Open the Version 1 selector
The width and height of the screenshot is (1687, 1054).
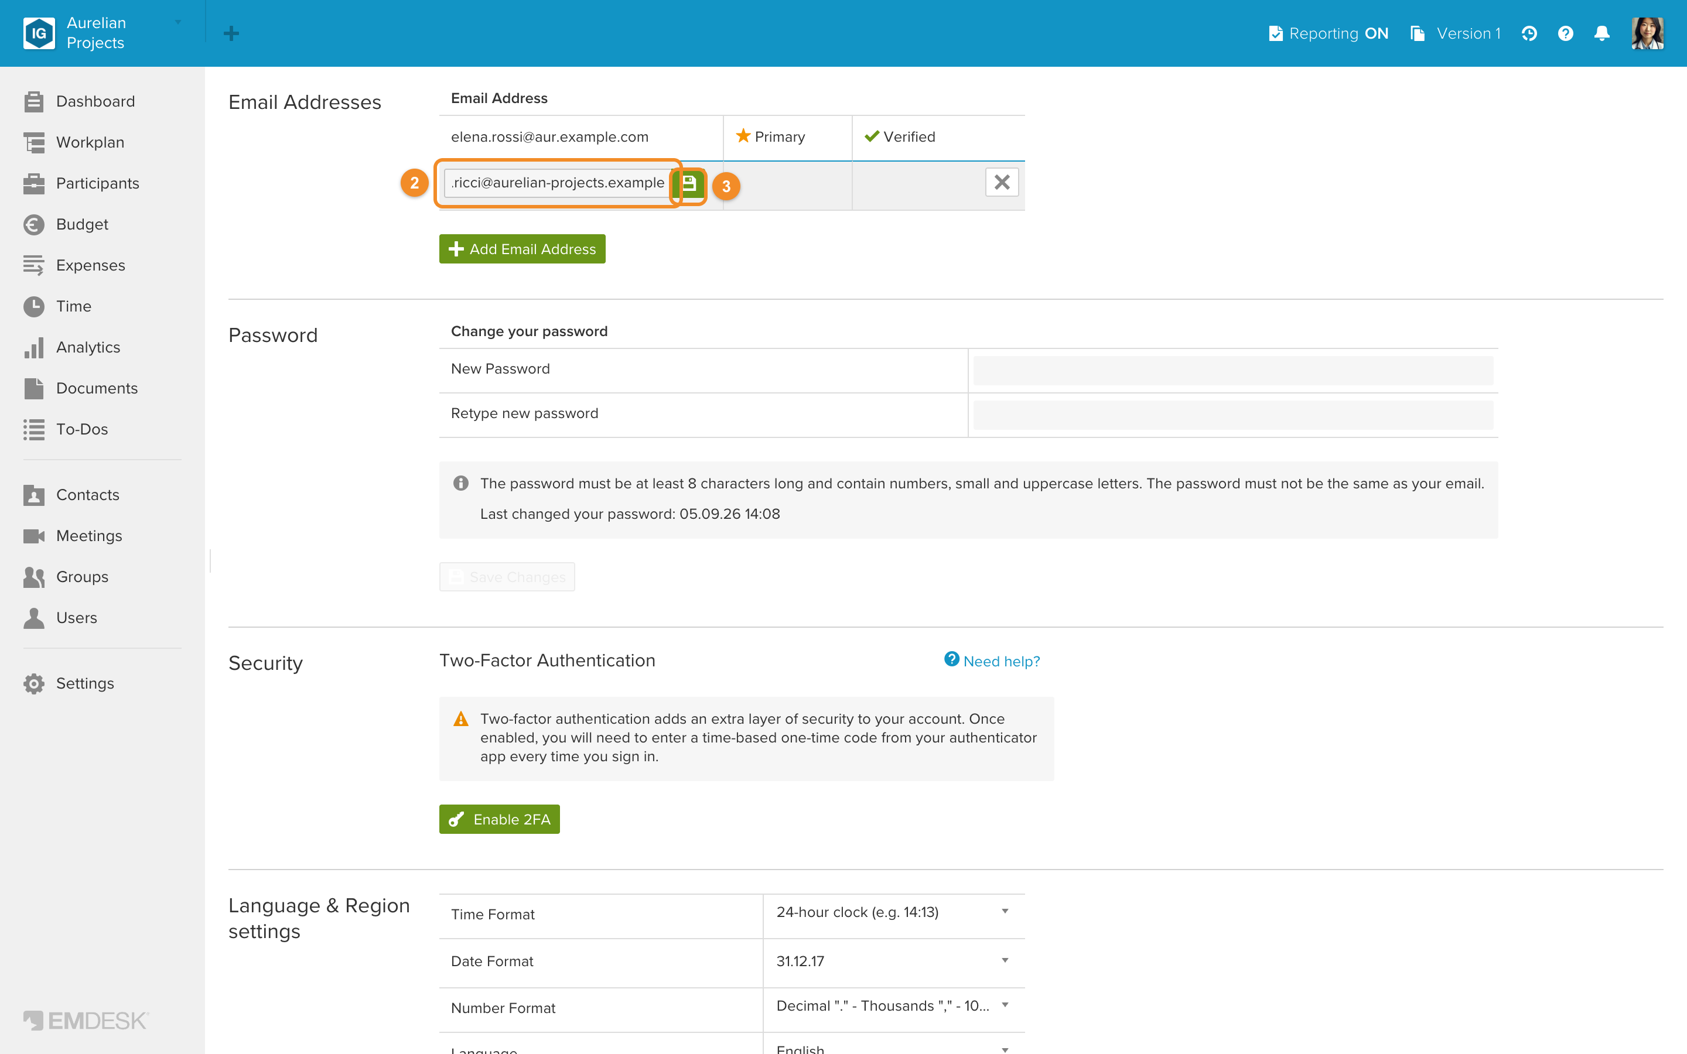click(1455, 33)
